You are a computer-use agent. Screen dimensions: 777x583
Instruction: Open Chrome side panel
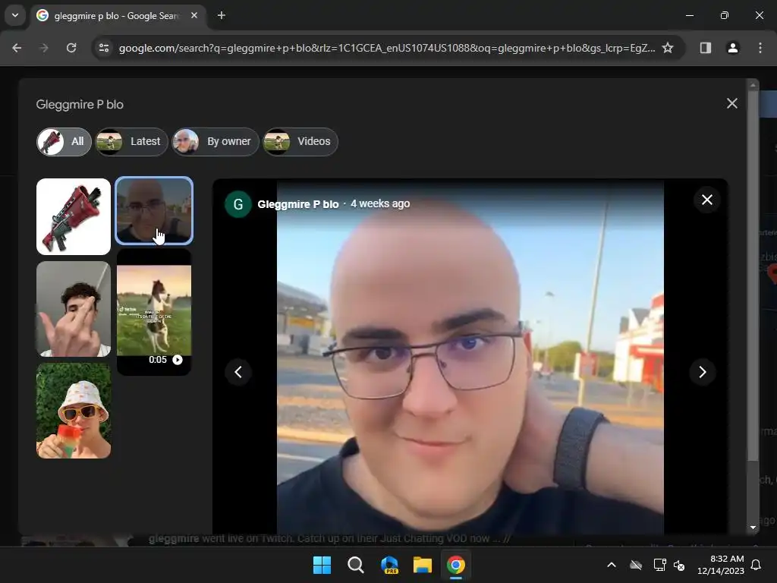(x=705, y=48)
